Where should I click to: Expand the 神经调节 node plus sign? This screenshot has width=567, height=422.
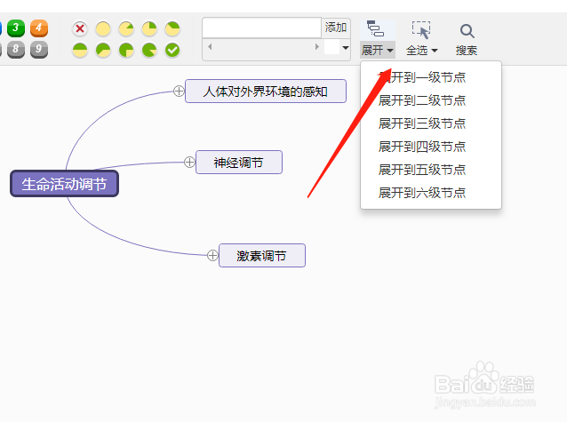189,162
